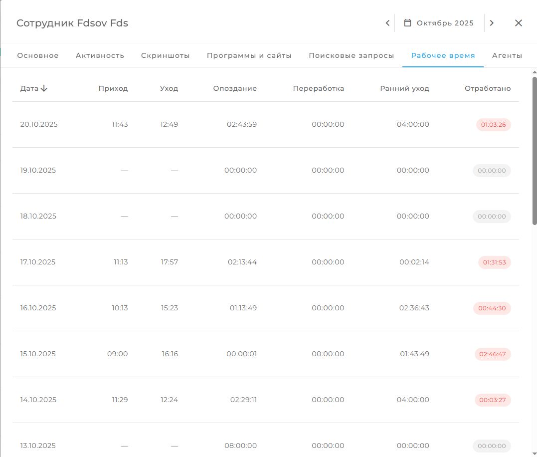
Task: Select the Рабочее время tab
Action: [443, 55]
